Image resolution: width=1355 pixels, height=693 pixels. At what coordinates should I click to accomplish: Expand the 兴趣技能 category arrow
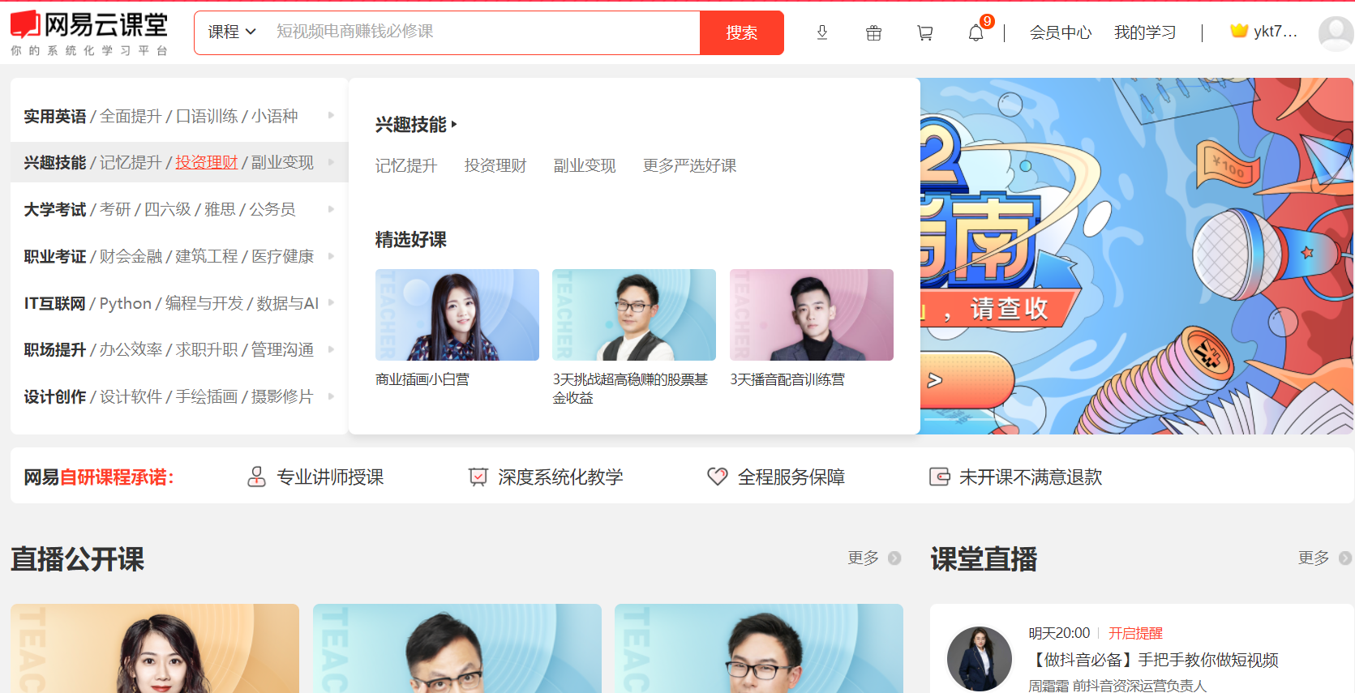[x=331, y=162]
